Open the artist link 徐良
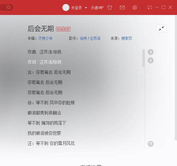 (x=83, y=39)
